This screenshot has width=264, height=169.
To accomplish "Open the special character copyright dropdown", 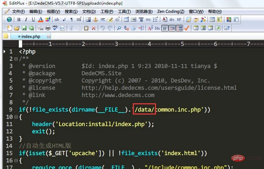I will pyautogui.click(x=118, y=19).
